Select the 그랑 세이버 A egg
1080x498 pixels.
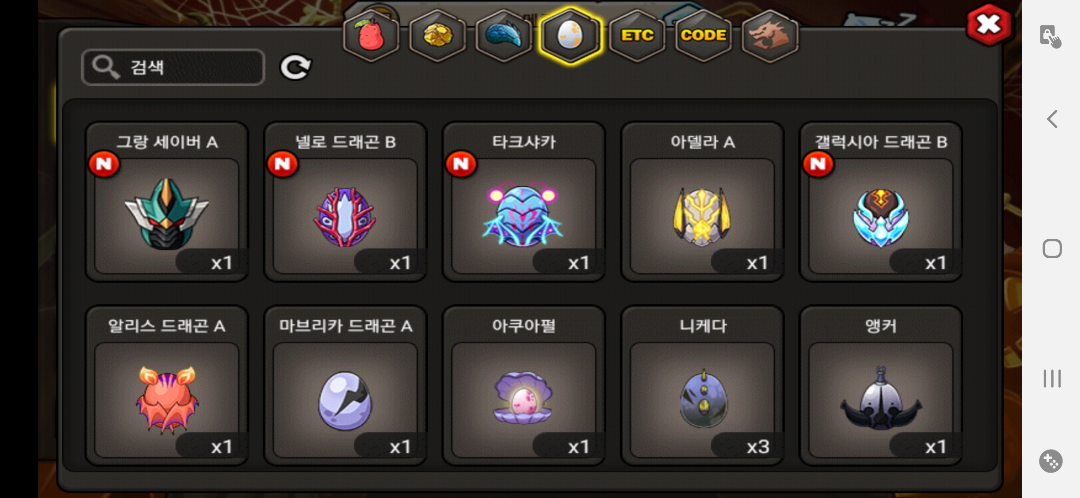[x=167, y=202]
